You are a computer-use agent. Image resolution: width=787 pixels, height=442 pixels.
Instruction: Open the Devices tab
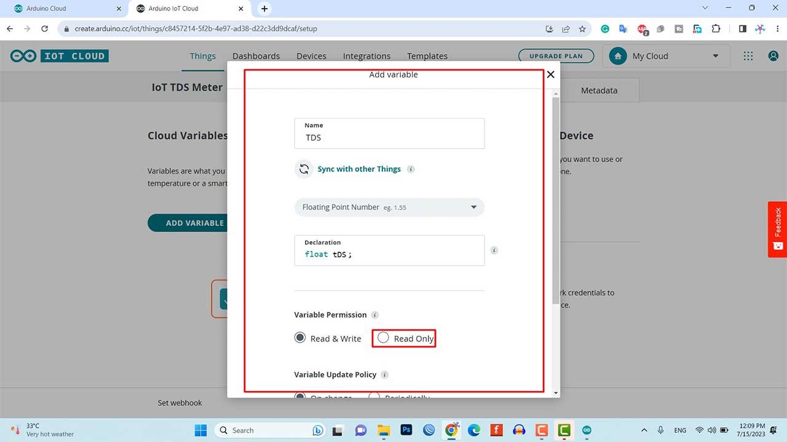(311, 56)
